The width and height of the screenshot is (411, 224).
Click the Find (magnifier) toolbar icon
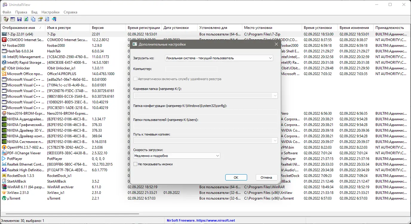47,19
